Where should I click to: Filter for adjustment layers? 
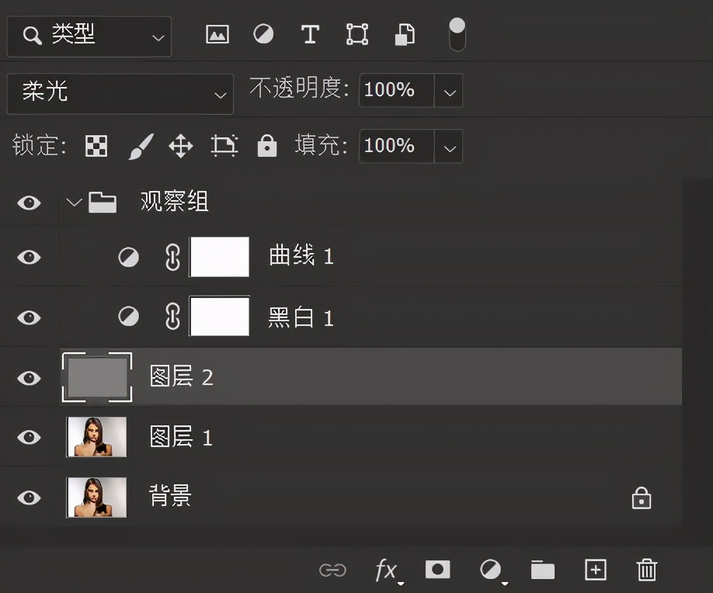click(263, 34)
